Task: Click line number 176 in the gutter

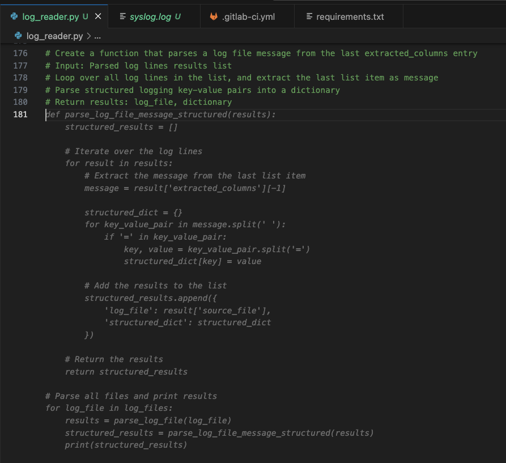Action: (20, 53)
